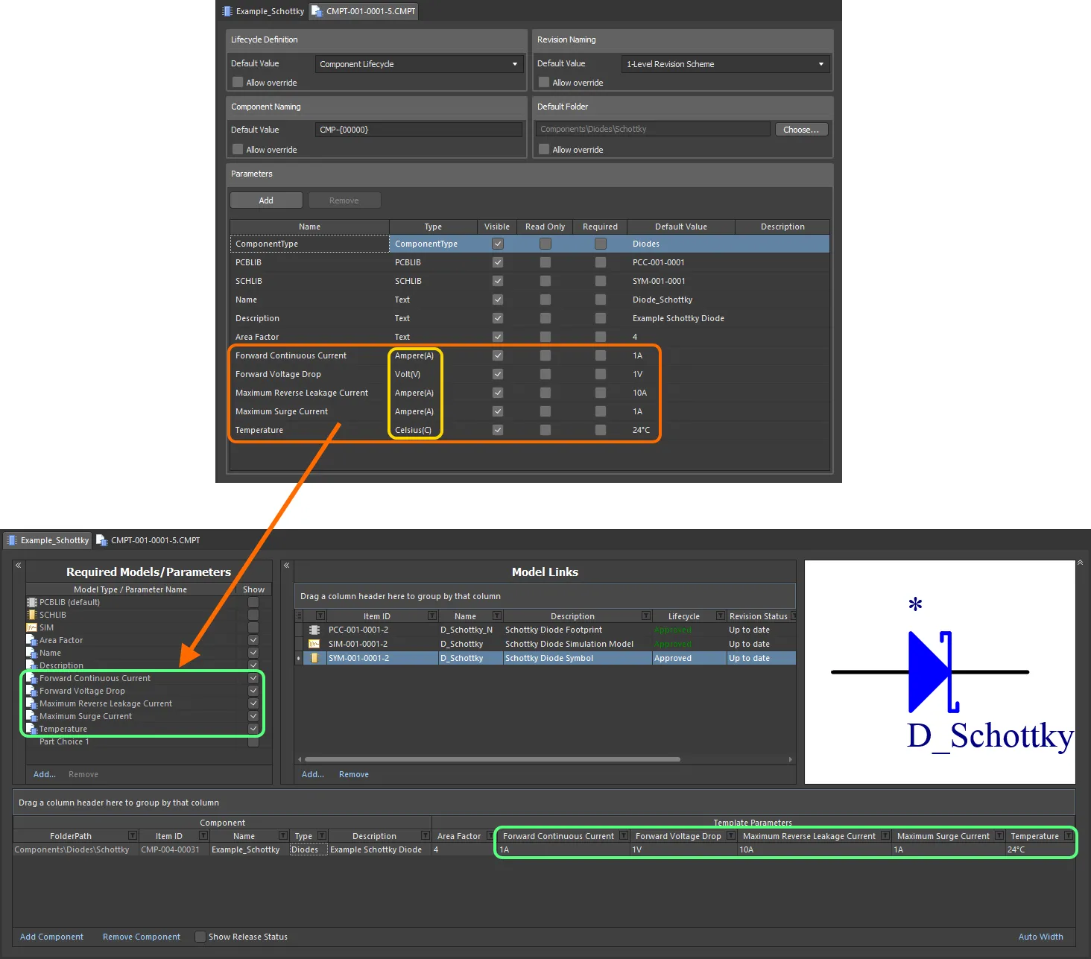Open the Item ID column filter
Viewport: 1091px width, 959px height.
click(431, 615)
